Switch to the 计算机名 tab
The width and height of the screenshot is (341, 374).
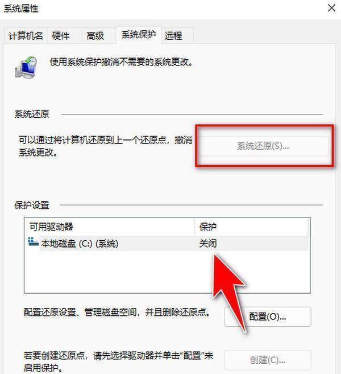26,36
